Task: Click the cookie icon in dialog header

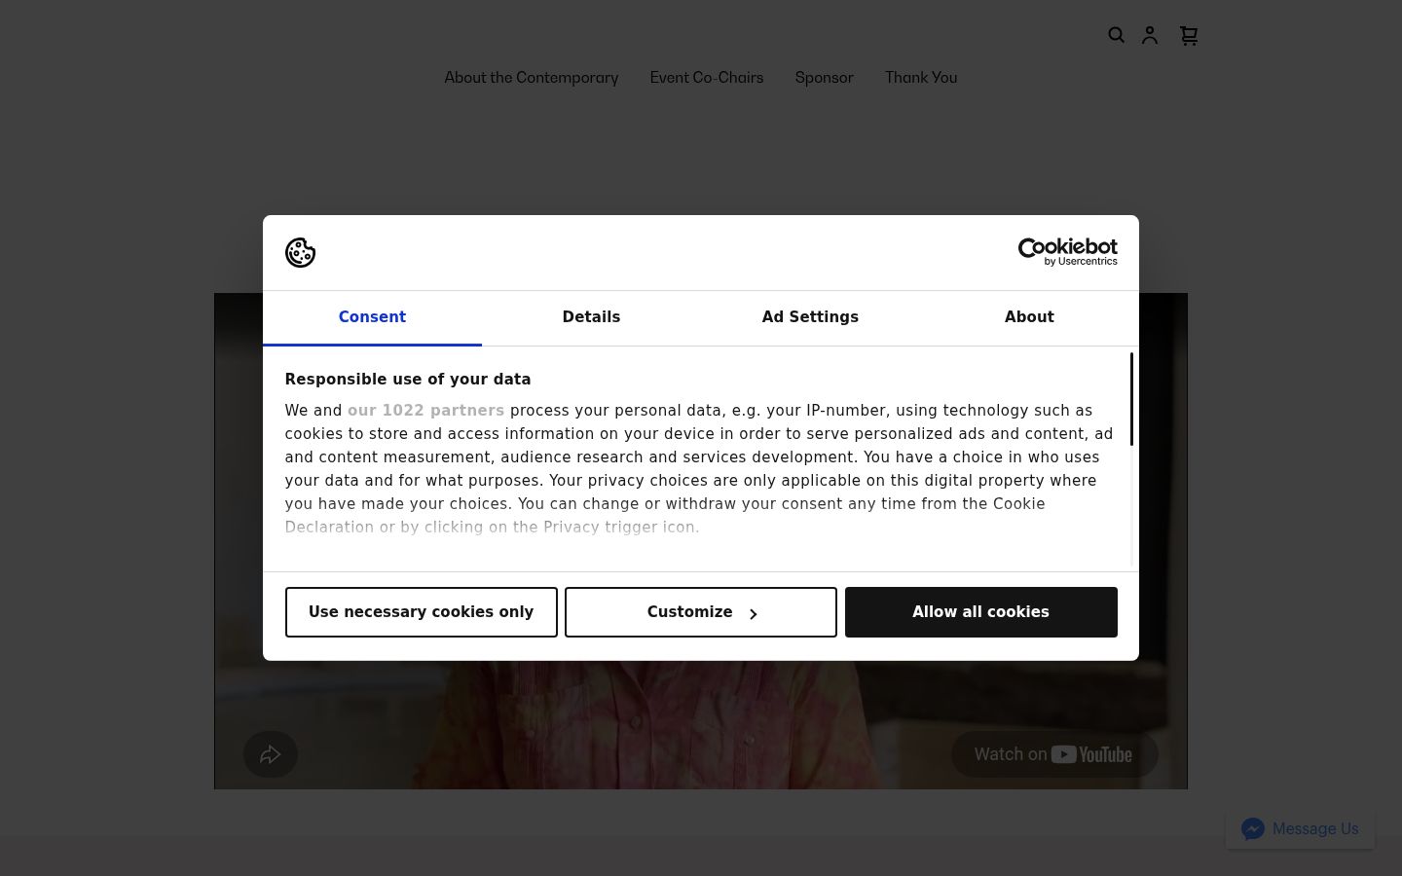Action: point(300,252)
